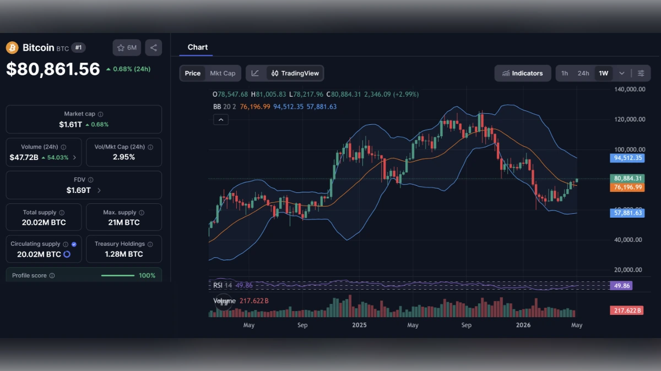Expand FDV details chevron
This screenshot has width=661, height=371.
tap(99, 190)
